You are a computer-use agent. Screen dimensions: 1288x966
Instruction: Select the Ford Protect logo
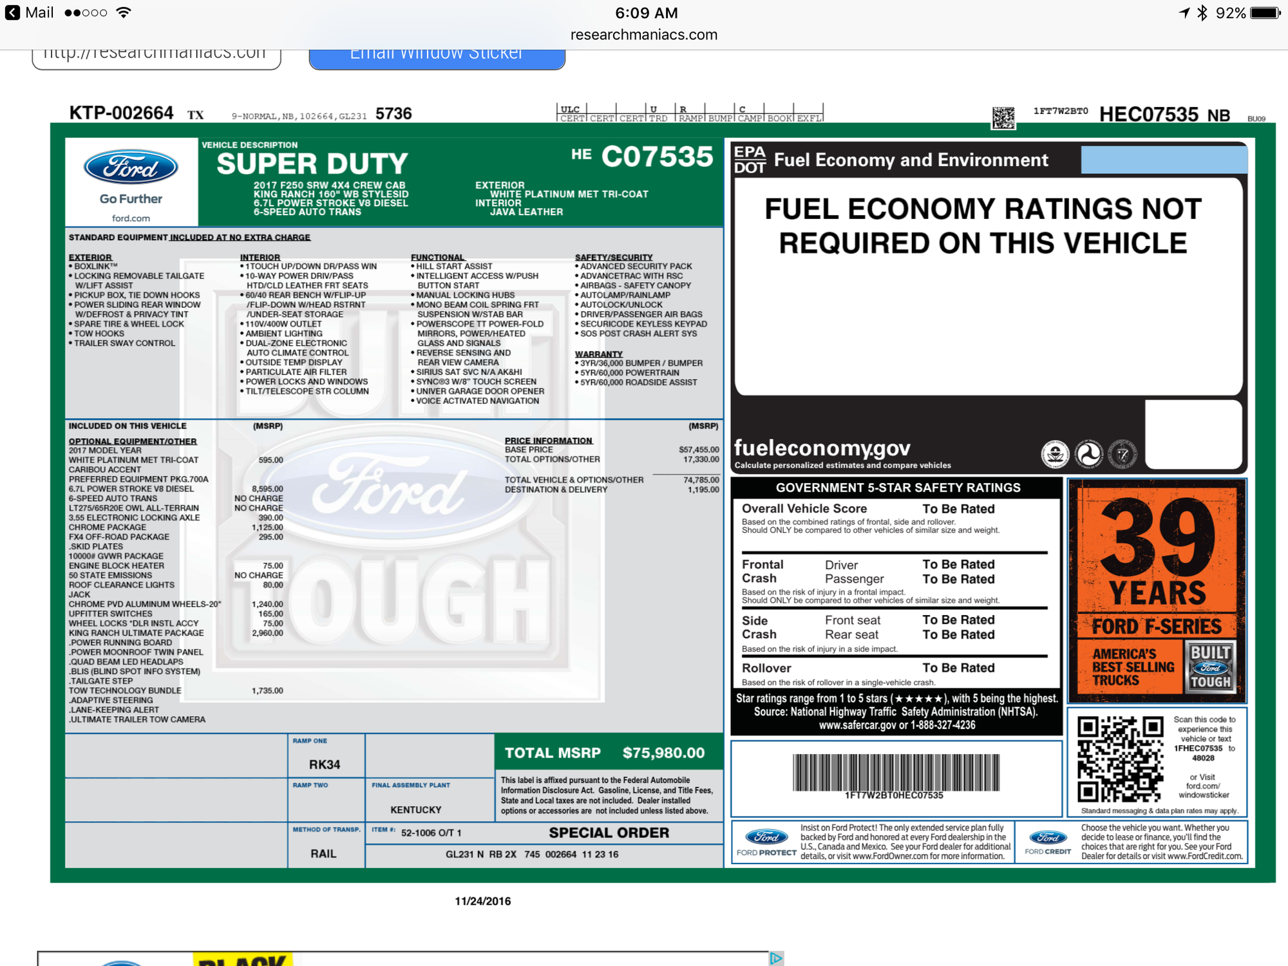coord(767,837)
